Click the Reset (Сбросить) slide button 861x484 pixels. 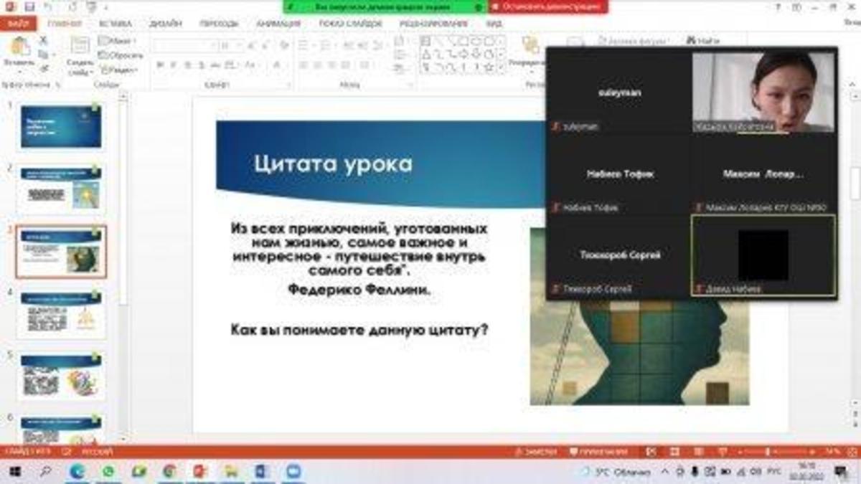tap(122, 55)
